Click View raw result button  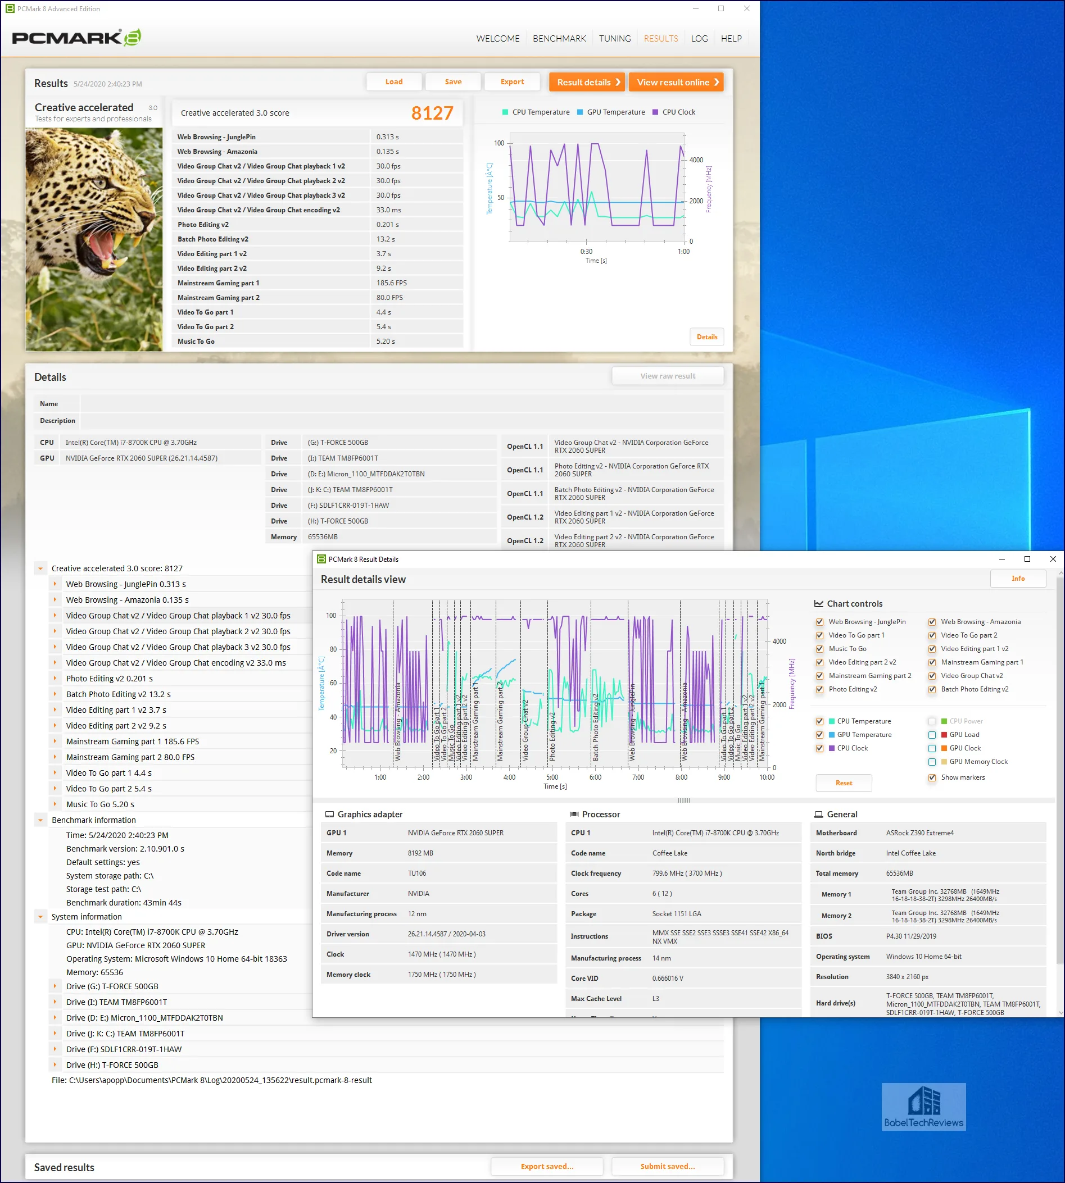click(668, 376)
